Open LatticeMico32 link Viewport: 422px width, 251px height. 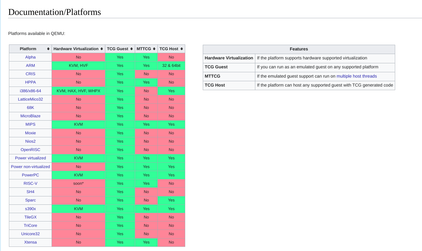[x=30, y=99]
